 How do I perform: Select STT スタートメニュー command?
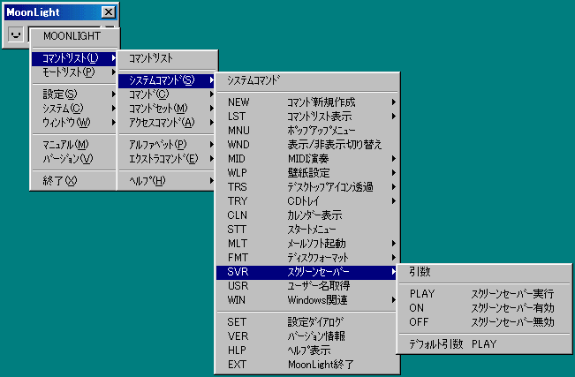click(x=307, y=230)
